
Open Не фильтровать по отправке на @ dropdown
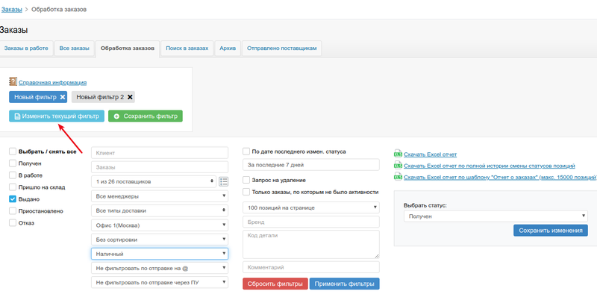pyautogui.click(x=160, y=268)
